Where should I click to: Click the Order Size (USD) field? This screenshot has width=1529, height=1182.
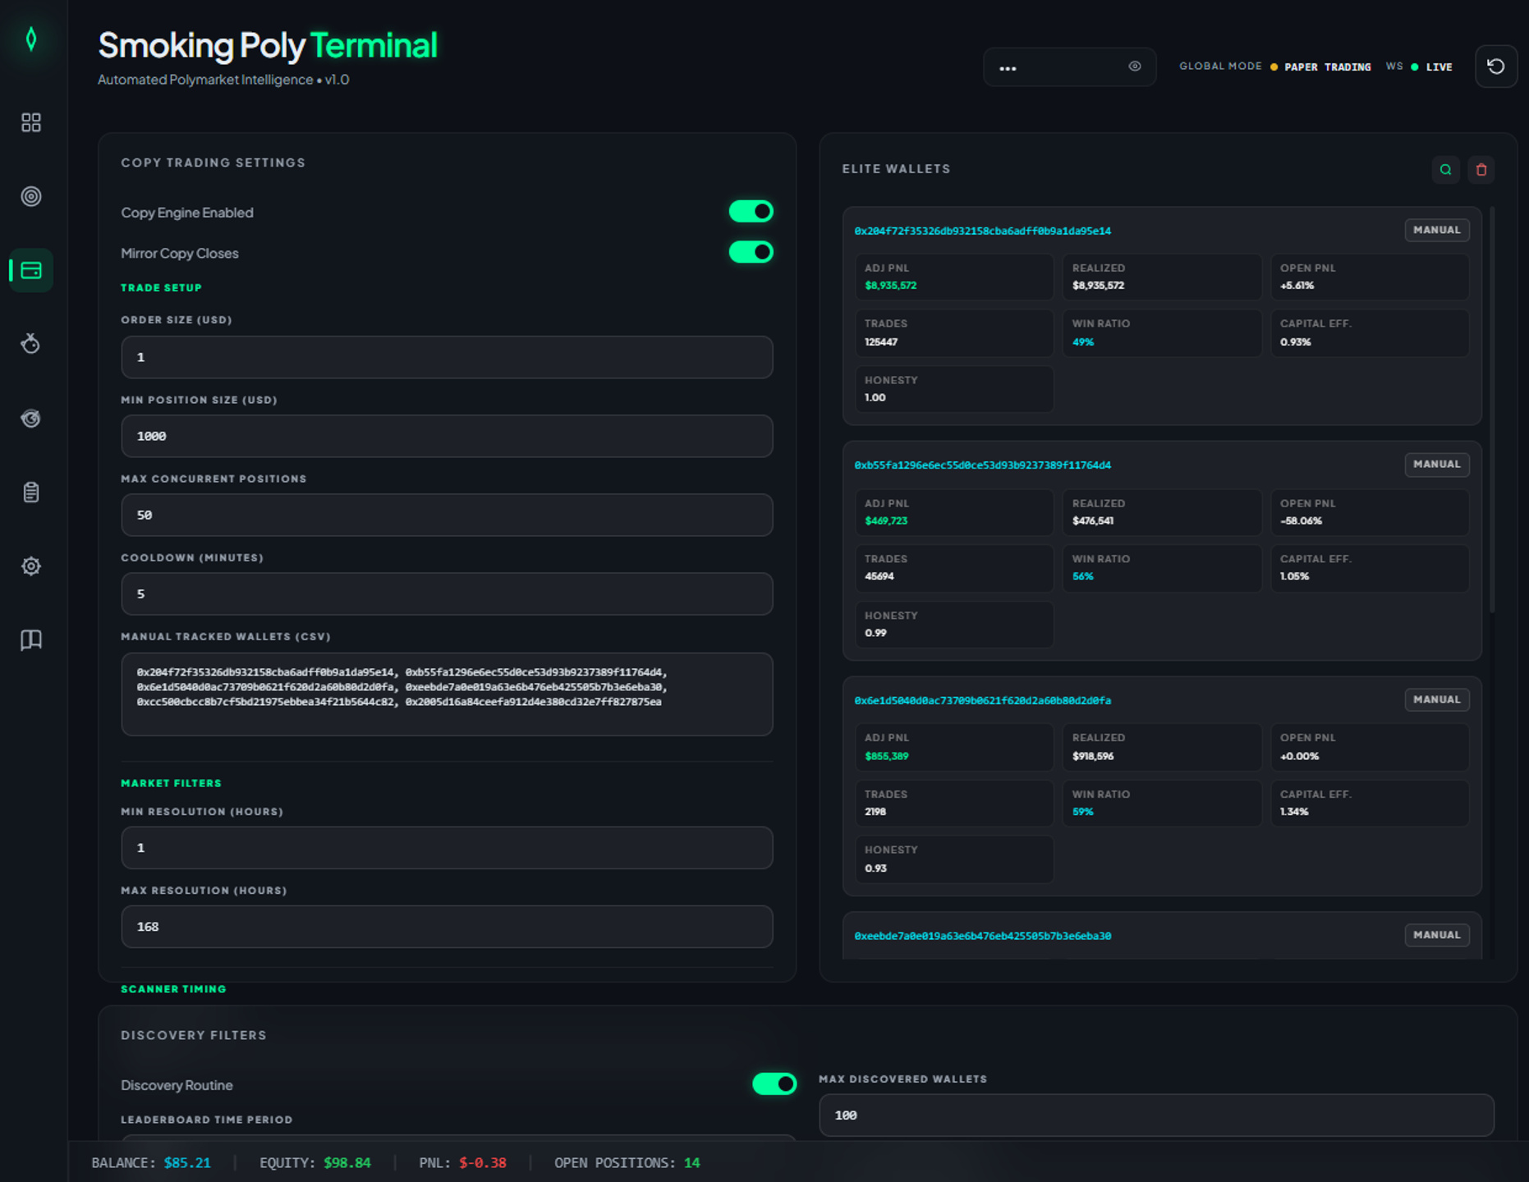click(x=447, y=357)
